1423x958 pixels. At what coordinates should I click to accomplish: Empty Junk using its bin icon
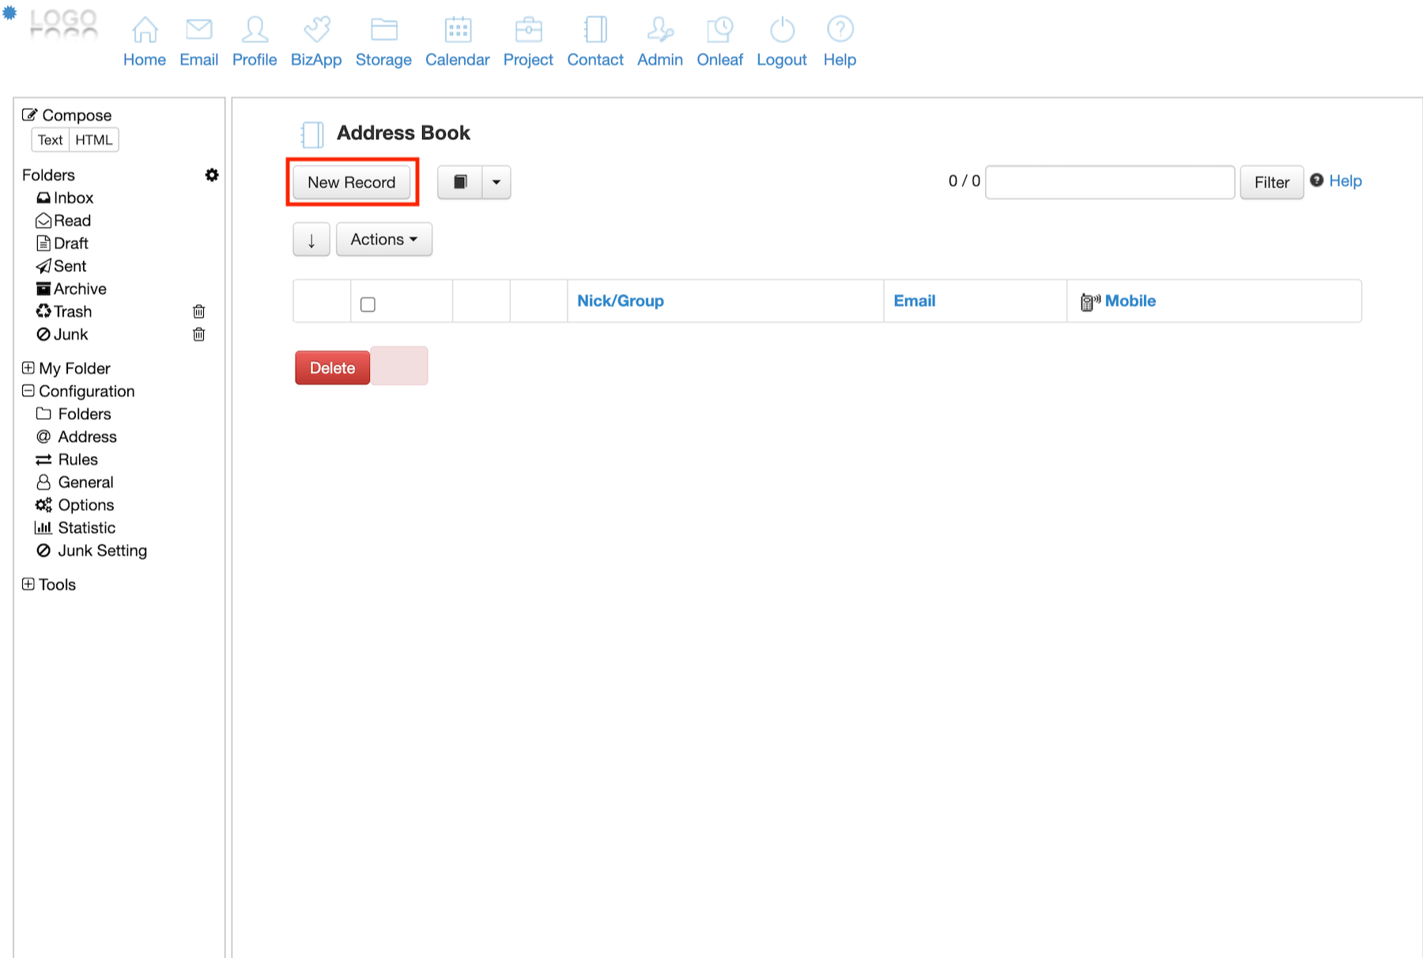(199, 334)
